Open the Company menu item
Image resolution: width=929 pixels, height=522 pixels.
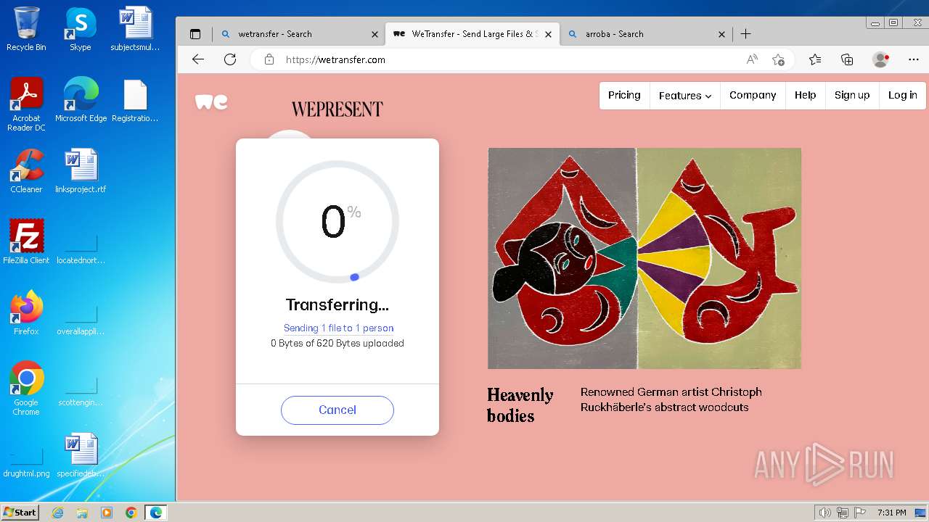click(753, 95)
